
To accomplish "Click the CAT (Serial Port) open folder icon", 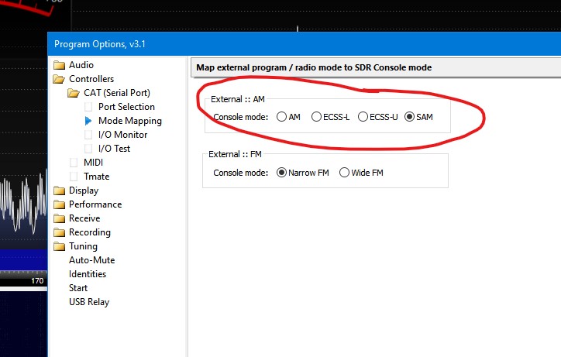I will click(74, 93).
